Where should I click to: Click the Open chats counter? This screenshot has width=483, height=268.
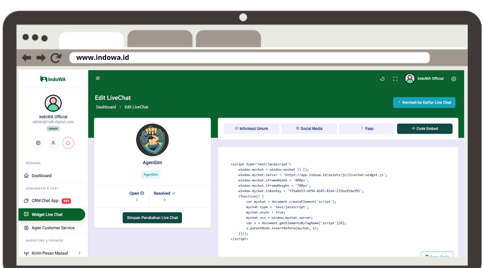pyautogui.click(x=137, y=196)
